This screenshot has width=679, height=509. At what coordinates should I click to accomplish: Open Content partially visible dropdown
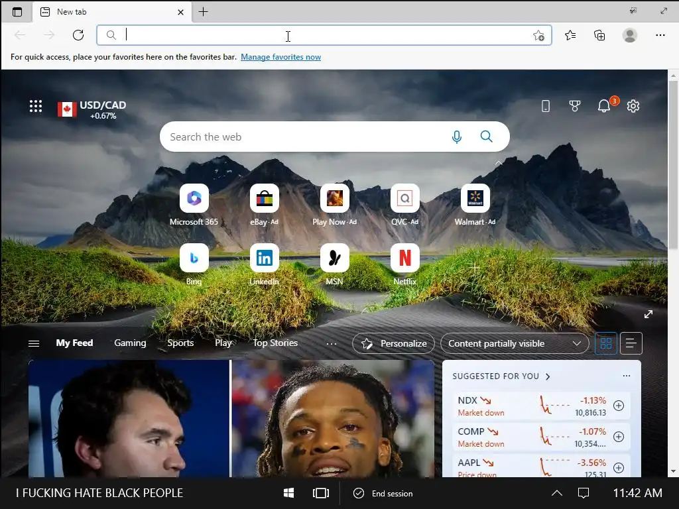coord(515,344)
